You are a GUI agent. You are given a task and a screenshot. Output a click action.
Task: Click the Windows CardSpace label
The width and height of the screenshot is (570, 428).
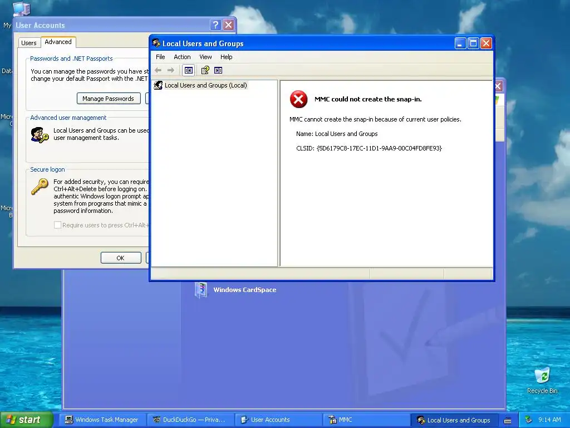(x=245, y=290)
